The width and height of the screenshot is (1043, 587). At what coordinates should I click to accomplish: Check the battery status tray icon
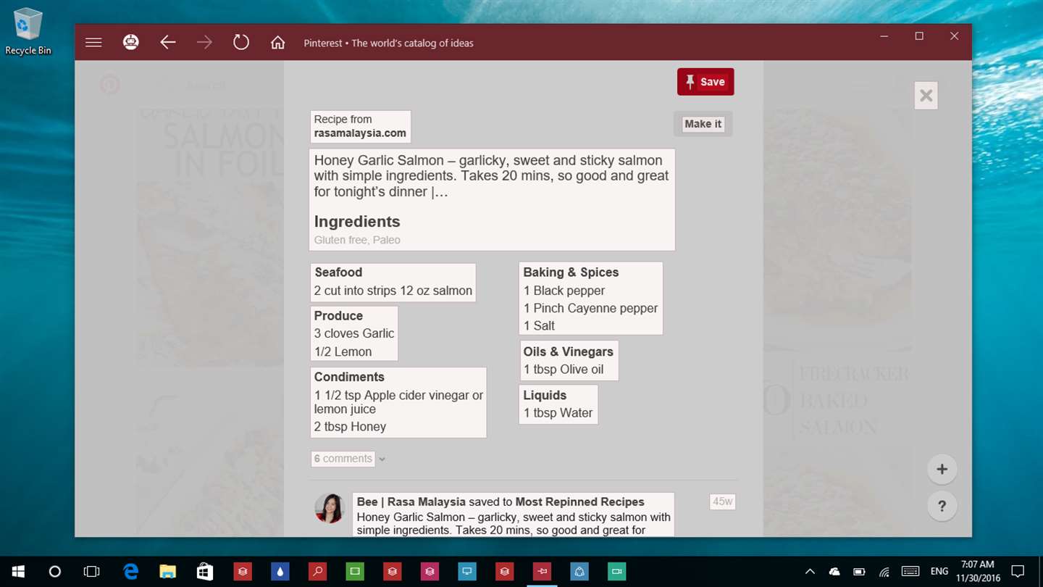(859, 572)
